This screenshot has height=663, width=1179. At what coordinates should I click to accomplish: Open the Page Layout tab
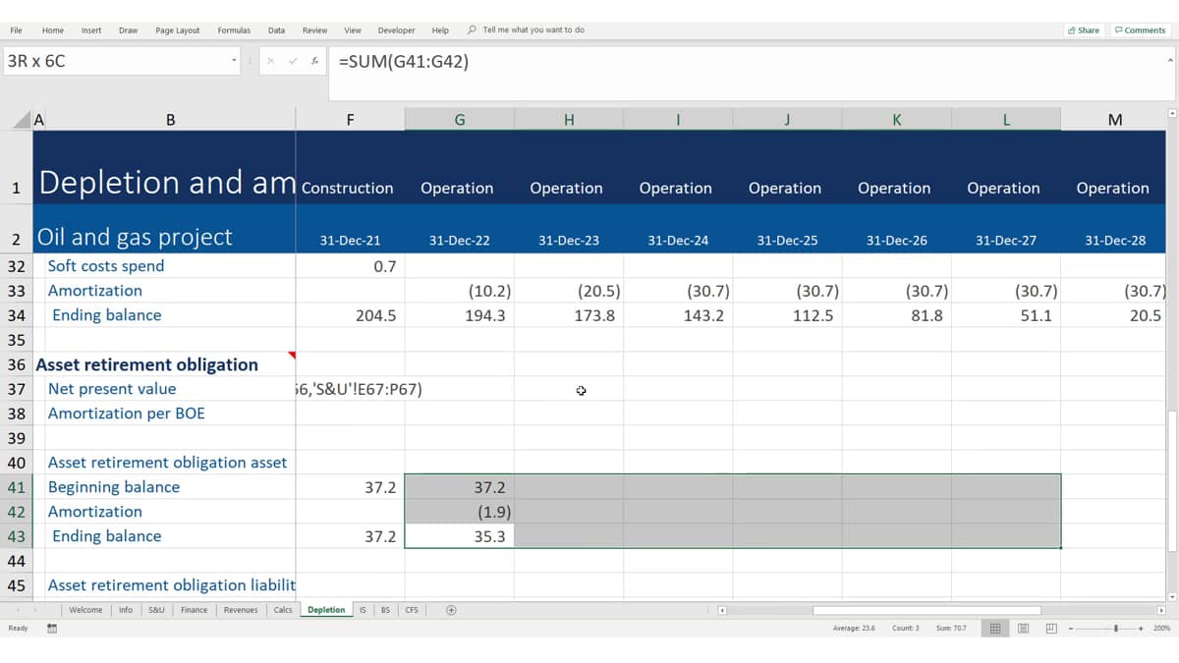[x=178, y=30]
